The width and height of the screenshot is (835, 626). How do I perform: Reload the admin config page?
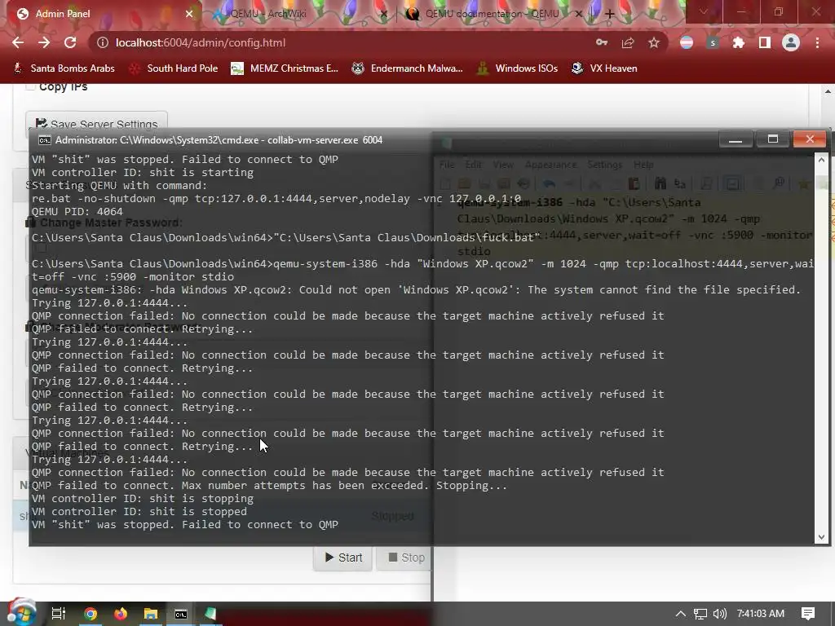pyautogui.click(x=70, y=42)
